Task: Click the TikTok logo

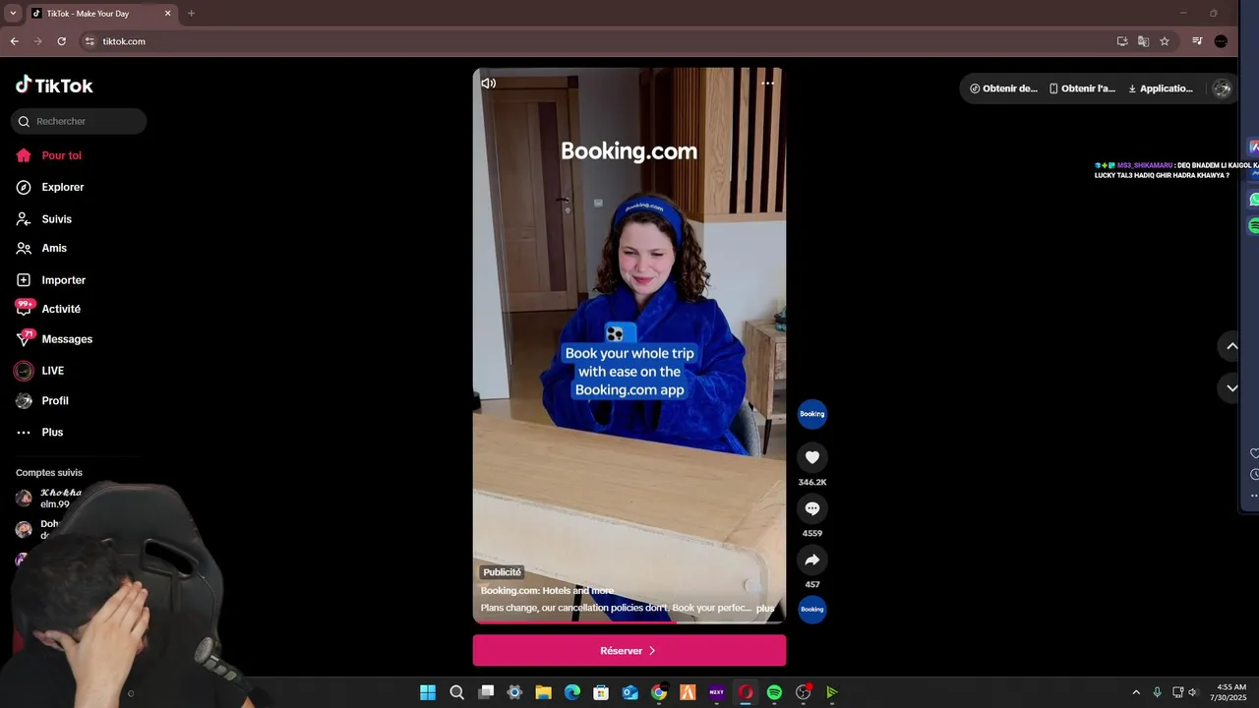Action: click(54, 86)
